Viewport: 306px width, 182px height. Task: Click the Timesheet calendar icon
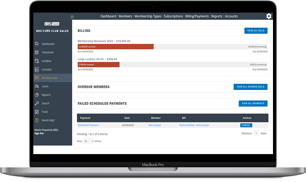click(37, 52)
